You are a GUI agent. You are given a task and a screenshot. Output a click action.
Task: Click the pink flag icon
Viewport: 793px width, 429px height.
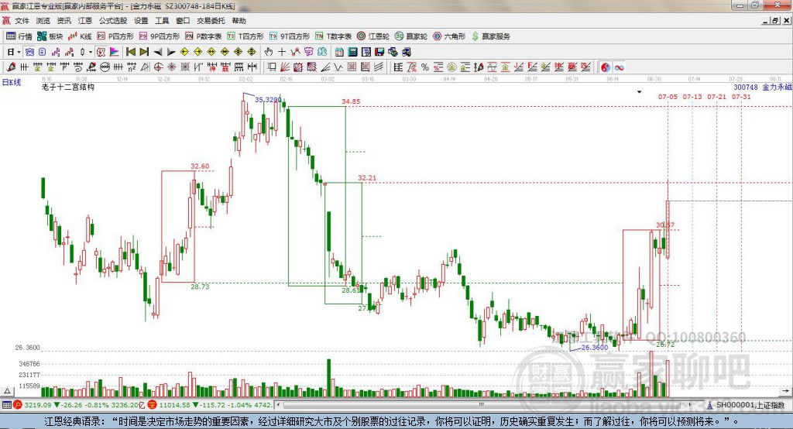tap(115, 52)
